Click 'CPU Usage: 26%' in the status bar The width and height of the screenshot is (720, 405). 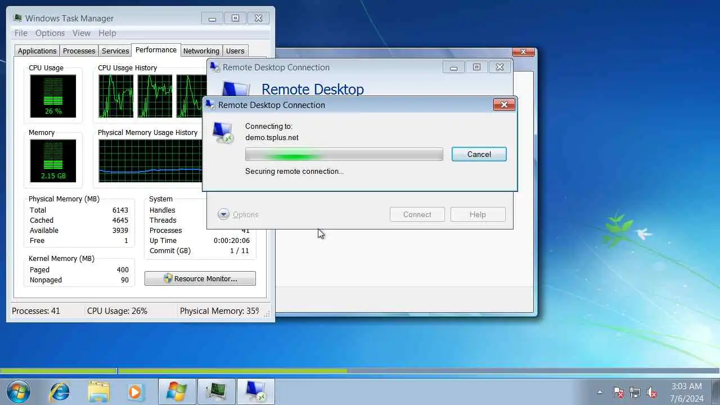pyautogui.click(x=117, y=310)
